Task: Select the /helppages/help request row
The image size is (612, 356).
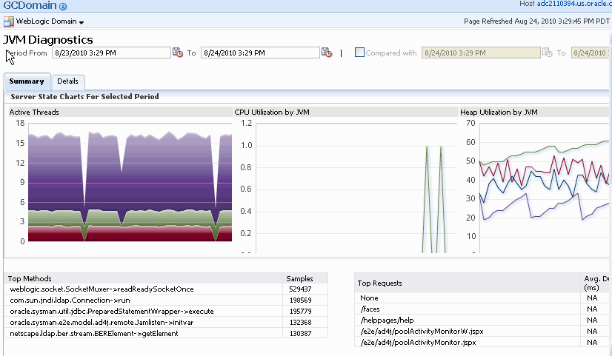Action: [483, 320]
